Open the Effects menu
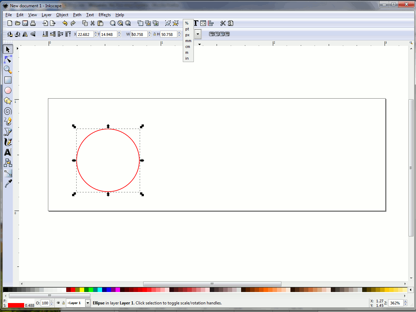 pos(105,15)
